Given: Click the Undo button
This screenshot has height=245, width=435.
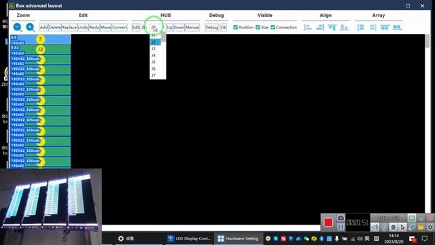Looking at the screenshot, I should pos(83,27).
